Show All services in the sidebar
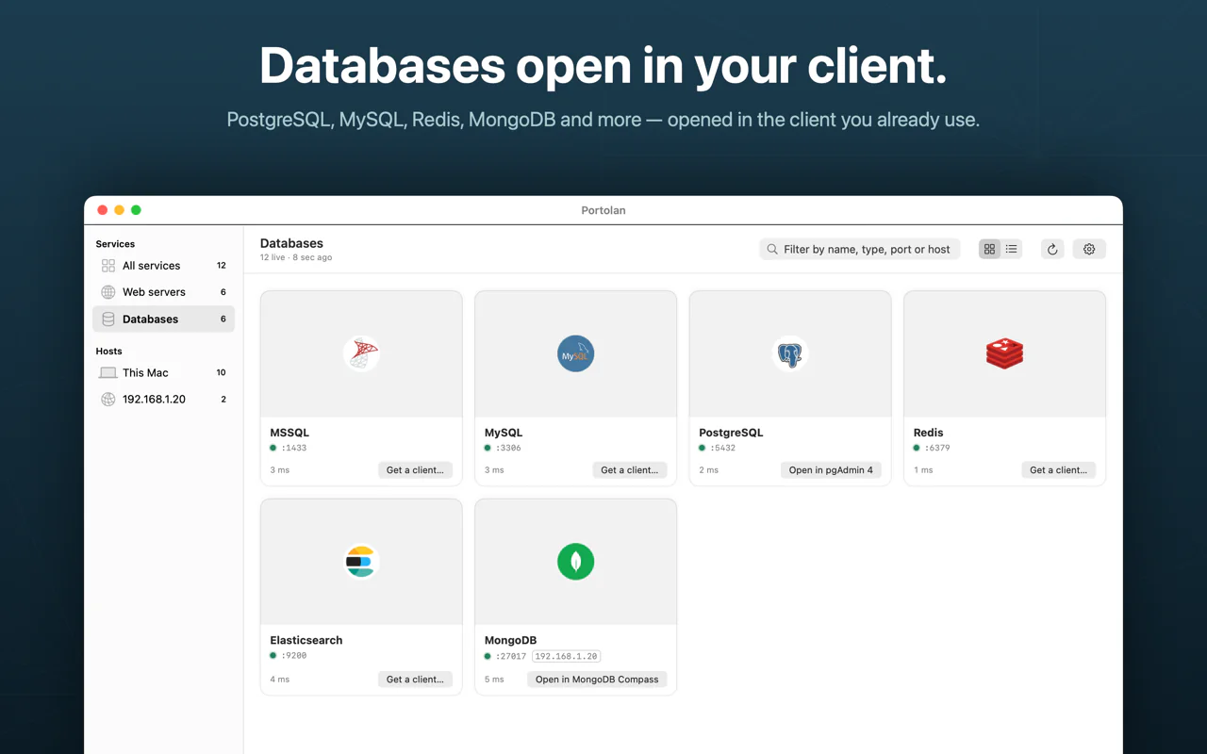Image resolution: width=1207 pixels, height=754 pixels. (x=164, y=266)
